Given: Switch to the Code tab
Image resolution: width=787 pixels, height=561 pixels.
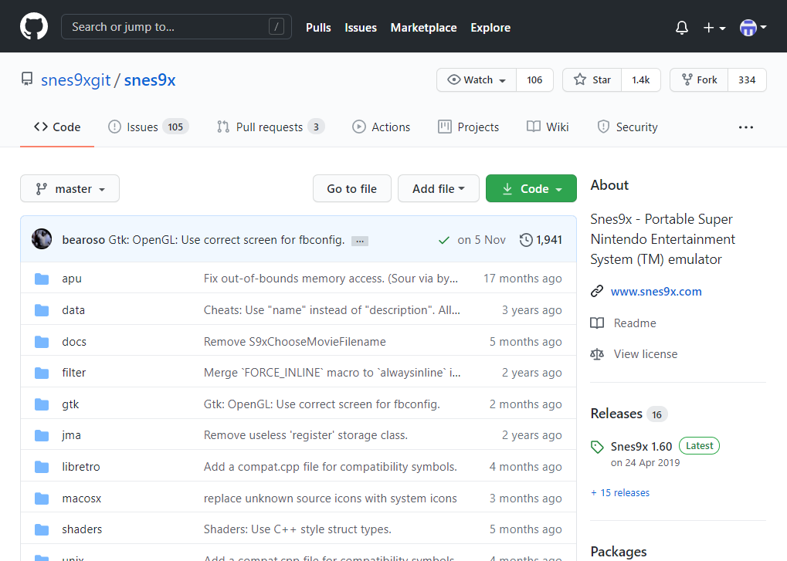Looking at the screenshot, I should (x=57, y=127).
